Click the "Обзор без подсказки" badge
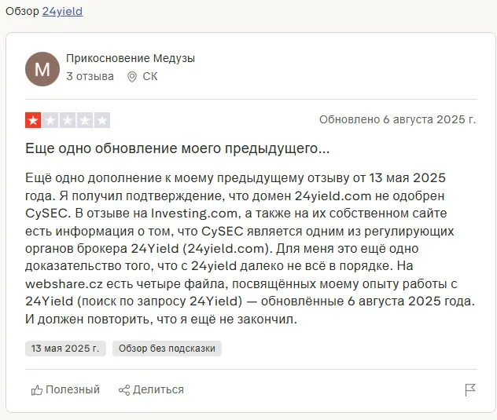 click(x=167, y=349)
